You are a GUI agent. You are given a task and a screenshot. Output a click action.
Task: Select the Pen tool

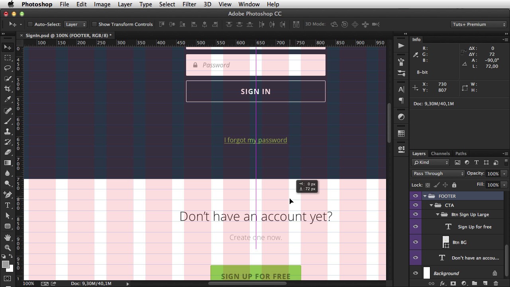8,195
